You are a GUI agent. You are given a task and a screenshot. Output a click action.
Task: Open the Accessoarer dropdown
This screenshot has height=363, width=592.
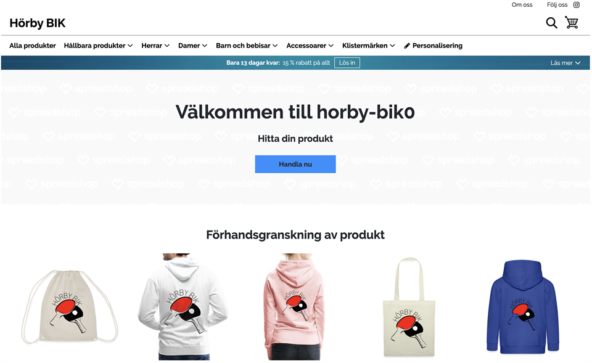pyautogui.click(x=310, y=46)
